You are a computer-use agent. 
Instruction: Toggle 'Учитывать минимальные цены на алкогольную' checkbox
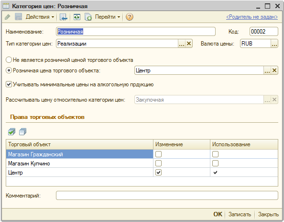(x=9, y=84)
